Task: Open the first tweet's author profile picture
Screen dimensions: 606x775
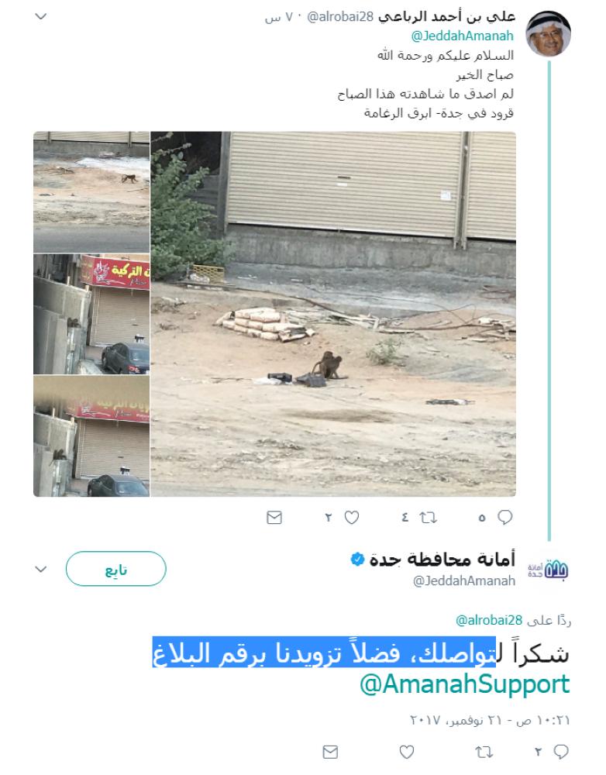Action: click(548, 33)
